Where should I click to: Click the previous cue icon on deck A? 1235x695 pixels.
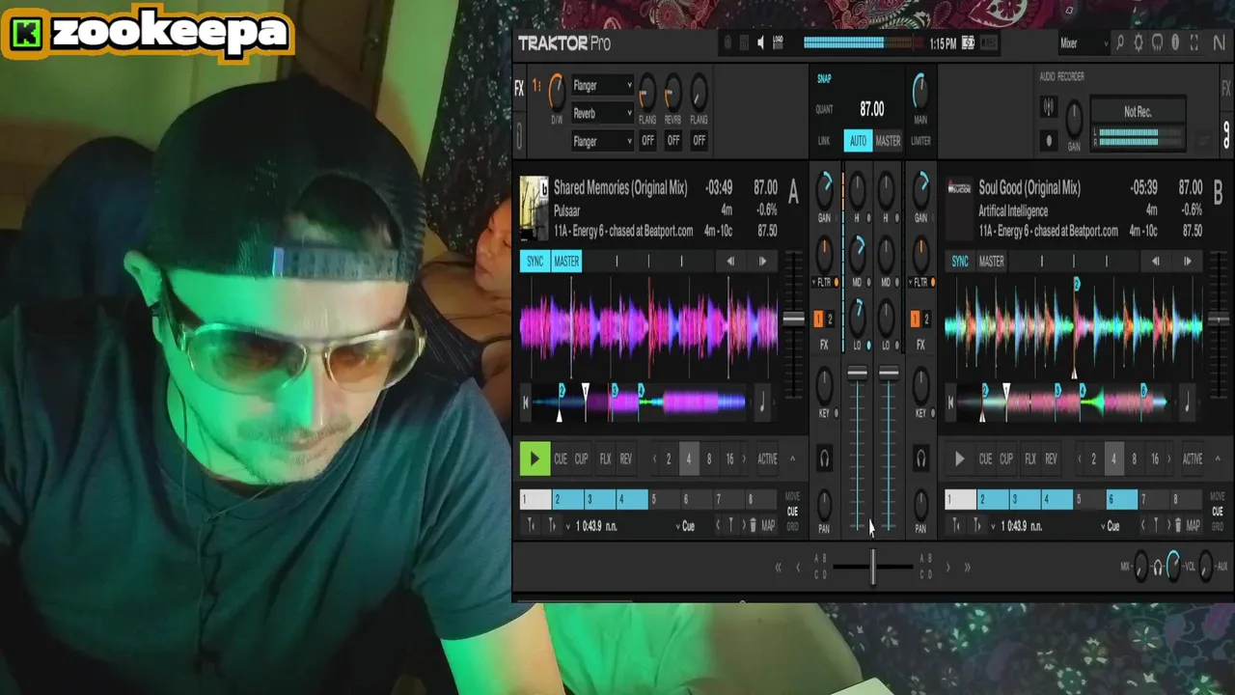coord(531,526)
